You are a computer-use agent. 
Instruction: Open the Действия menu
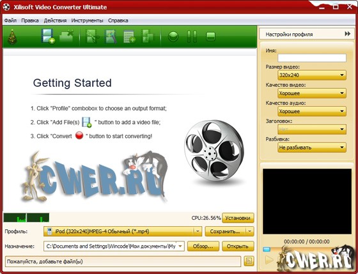click(55, 20)
